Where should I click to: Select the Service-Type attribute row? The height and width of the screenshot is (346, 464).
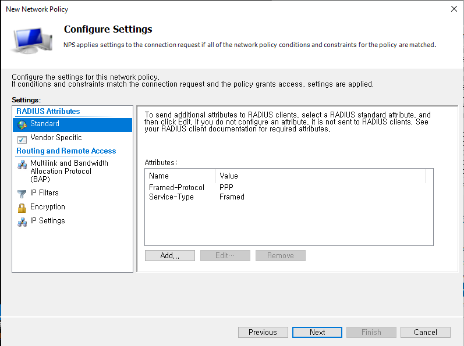coord(289,197)
